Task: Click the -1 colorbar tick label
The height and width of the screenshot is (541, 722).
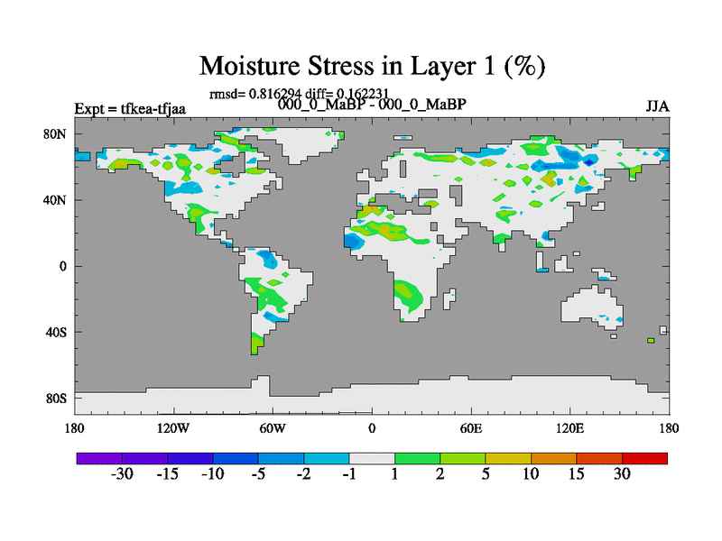Action: tap(349, 474)
